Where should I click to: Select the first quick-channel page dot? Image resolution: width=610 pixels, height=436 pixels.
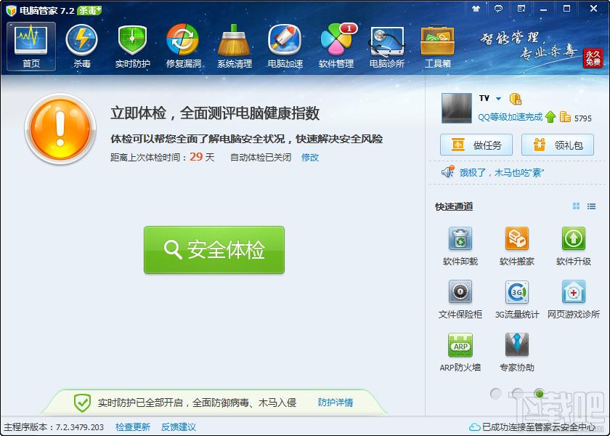point(495,394)
